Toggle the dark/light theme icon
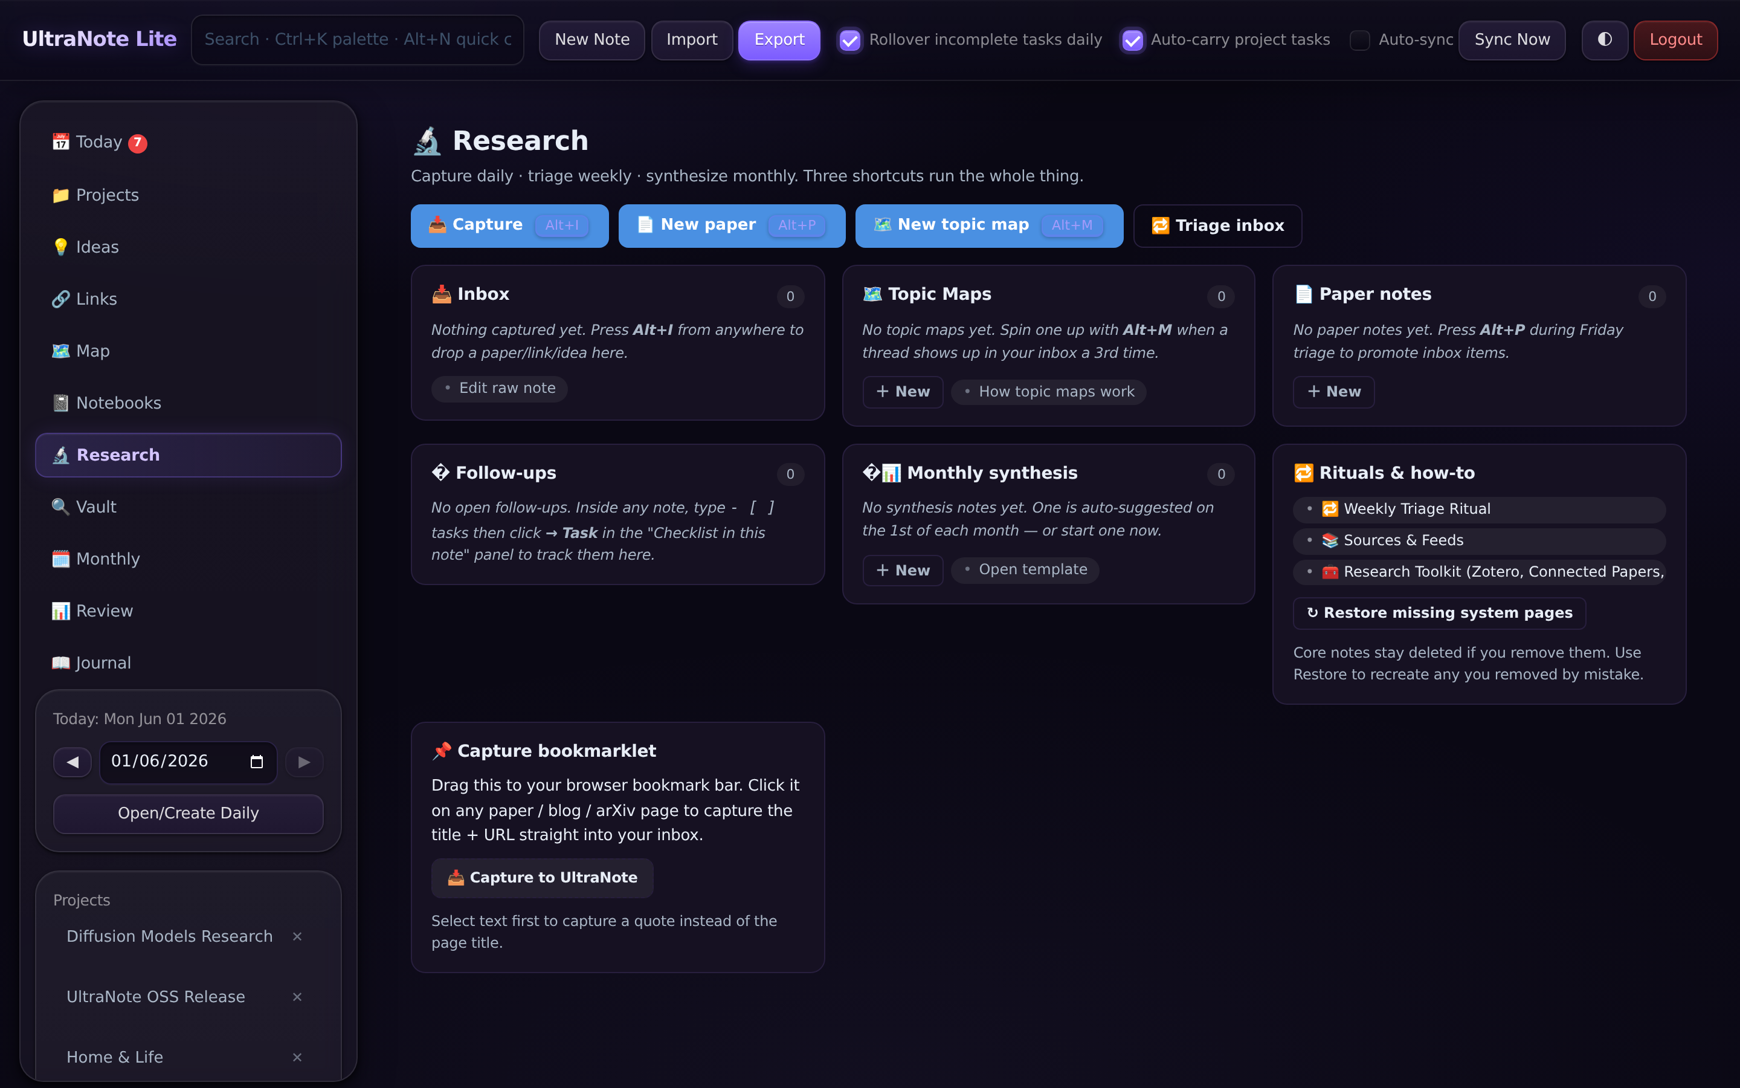The image size is (1740, 1088). pos(1604,39)
